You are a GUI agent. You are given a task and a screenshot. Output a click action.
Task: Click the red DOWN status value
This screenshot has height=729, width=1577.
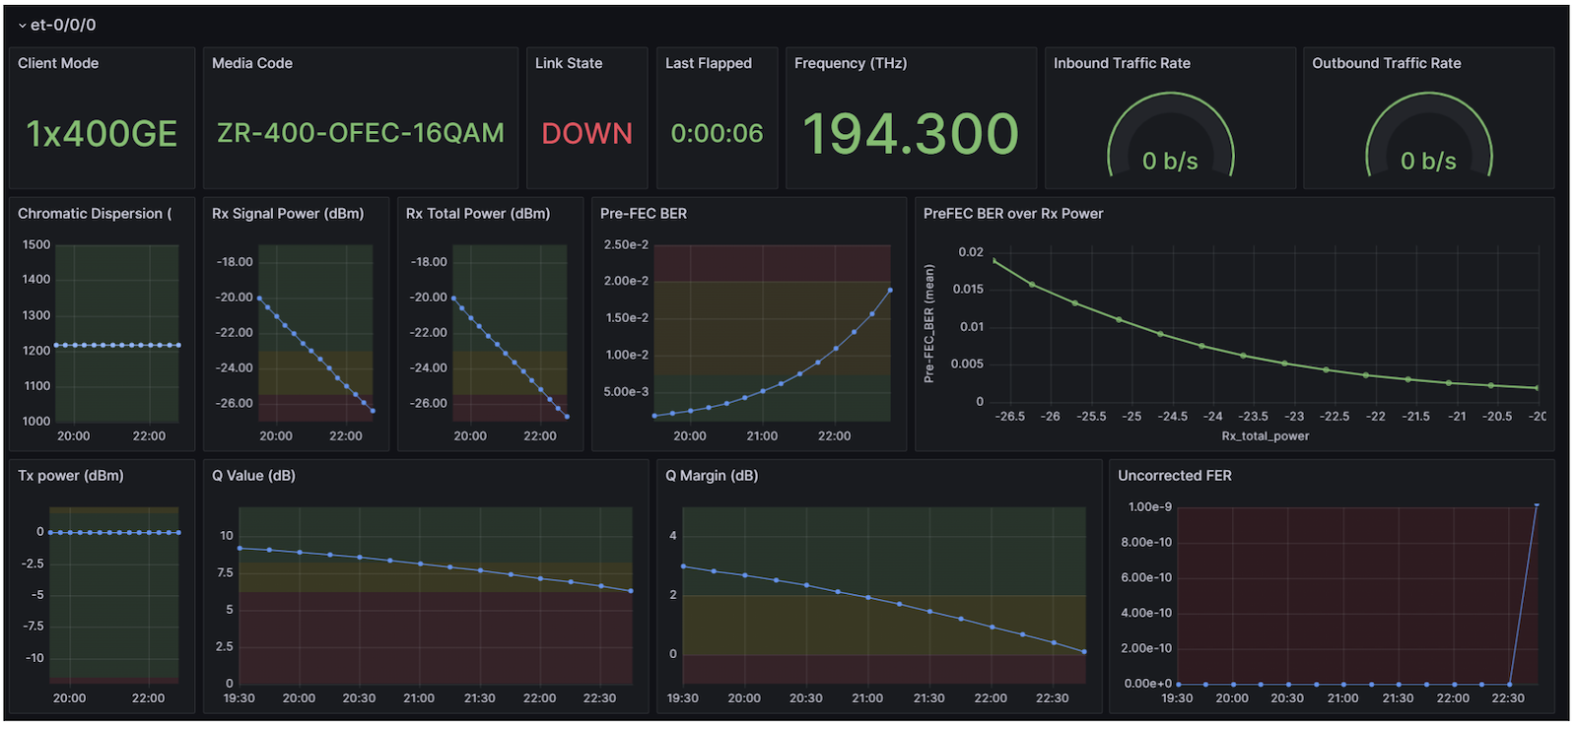[587, 133]
